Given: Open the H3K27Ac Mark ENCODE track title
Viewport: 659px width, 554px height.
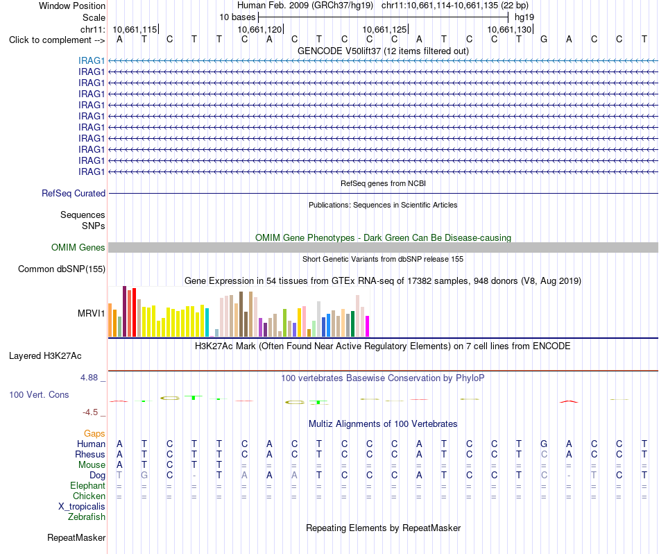Looking at the screenshot, I should 383,346.
